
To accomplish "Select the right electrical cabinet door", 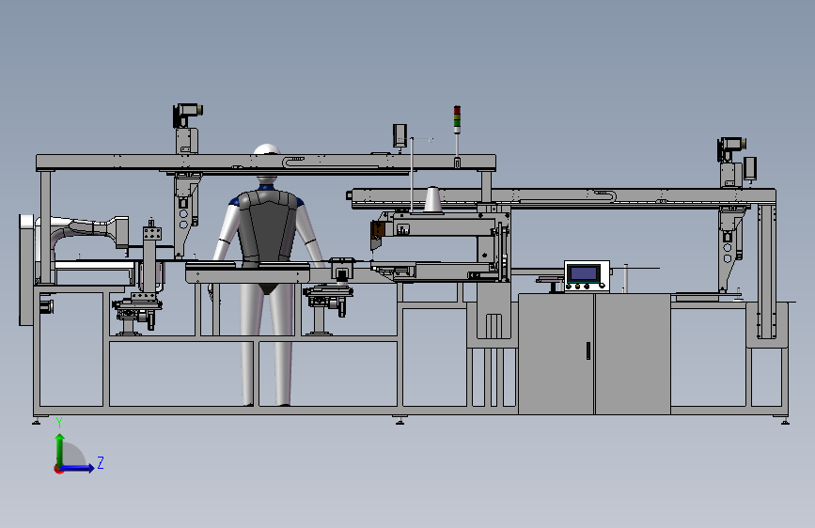I will click(x=633, y=354).
